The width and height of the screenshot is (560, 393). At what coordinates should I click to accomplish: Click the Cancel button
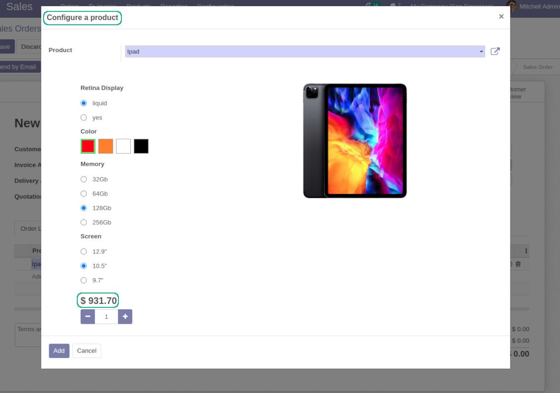point(87,351)
